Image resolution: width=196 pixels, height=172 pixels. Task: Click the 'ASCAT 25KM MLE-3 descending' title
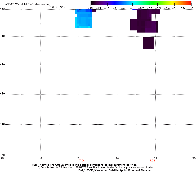(x=28, y=4)
